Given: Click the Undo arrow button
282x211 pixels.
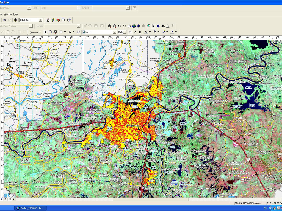Looking at the screenshot, I should click(5, 20).
